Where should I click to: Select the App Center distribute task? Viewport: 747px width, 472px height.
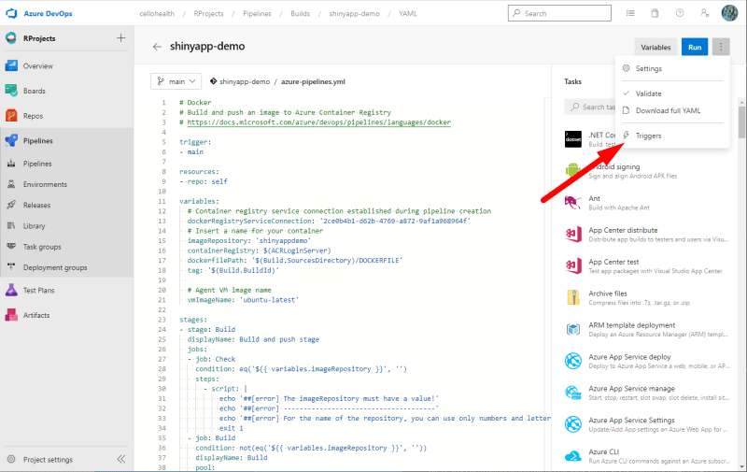point(647,235)
